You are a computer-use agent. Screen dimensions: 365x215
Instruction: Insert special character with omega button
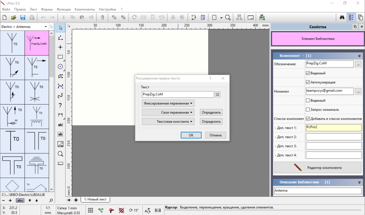(218, 94)
